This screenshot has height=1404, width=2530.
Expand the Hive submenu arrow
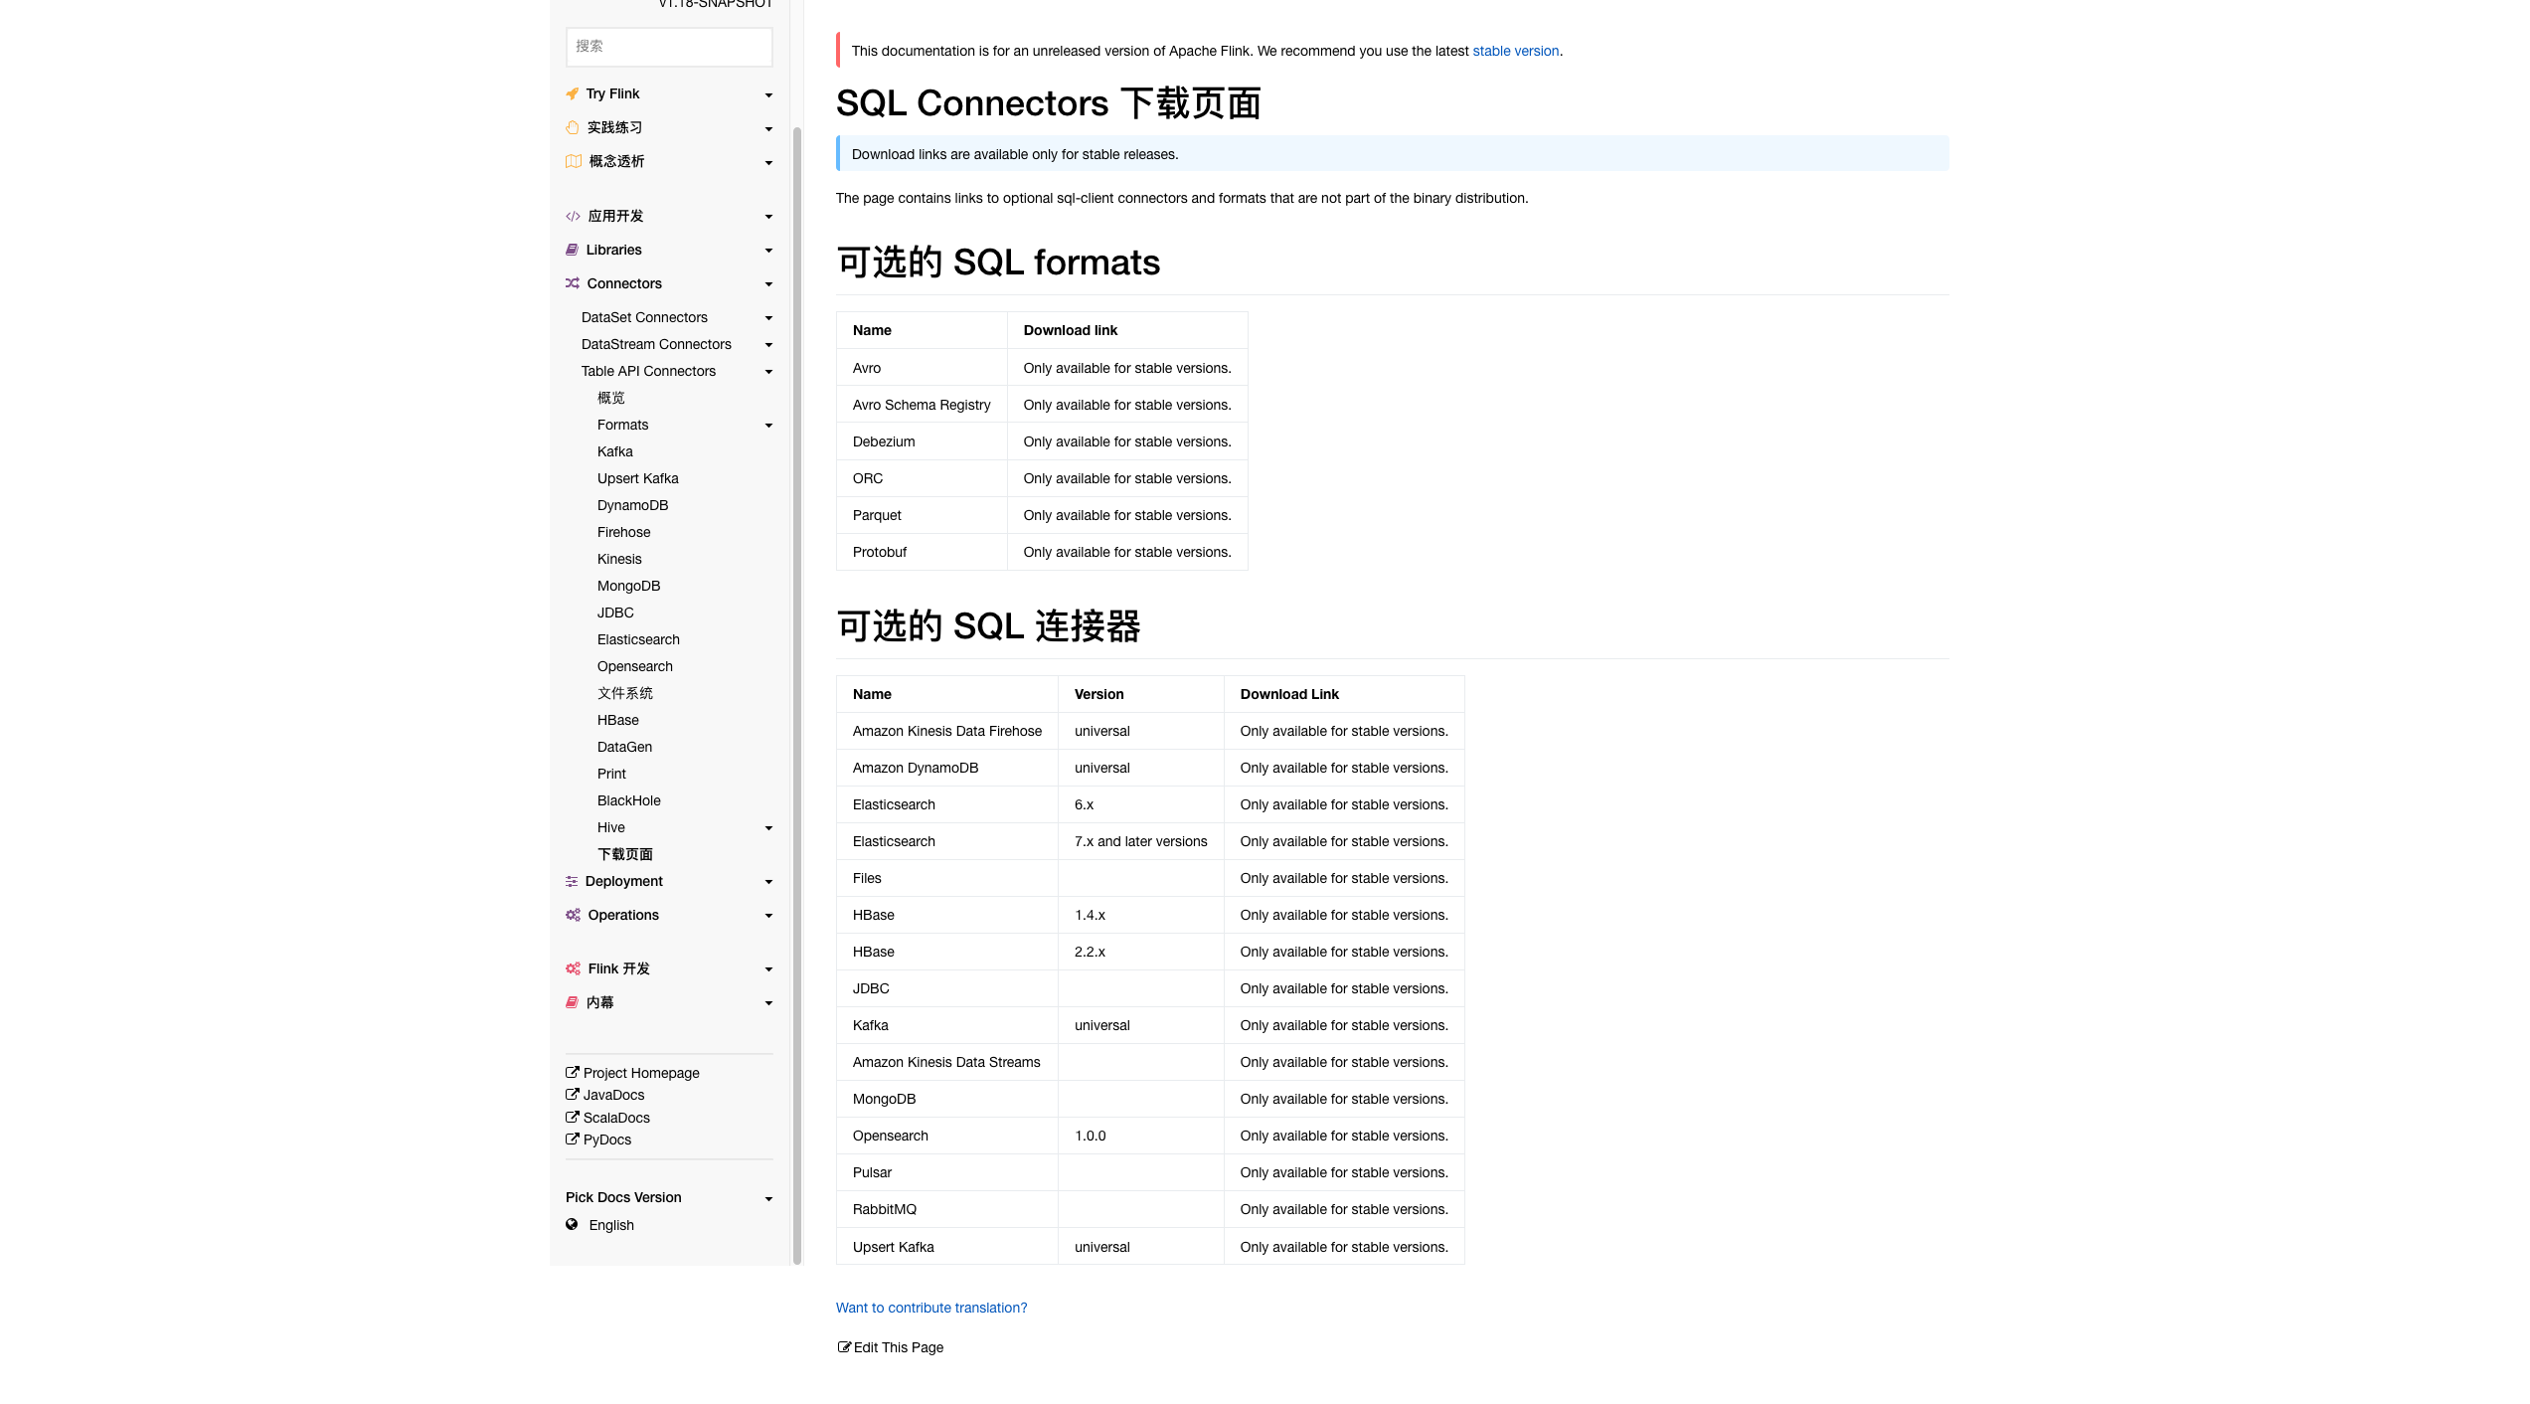click(768, 828)
